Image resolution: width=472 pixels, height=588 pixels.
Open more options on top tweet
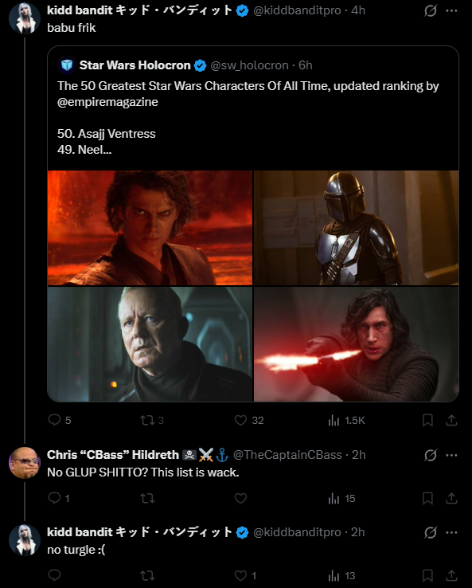451,11
